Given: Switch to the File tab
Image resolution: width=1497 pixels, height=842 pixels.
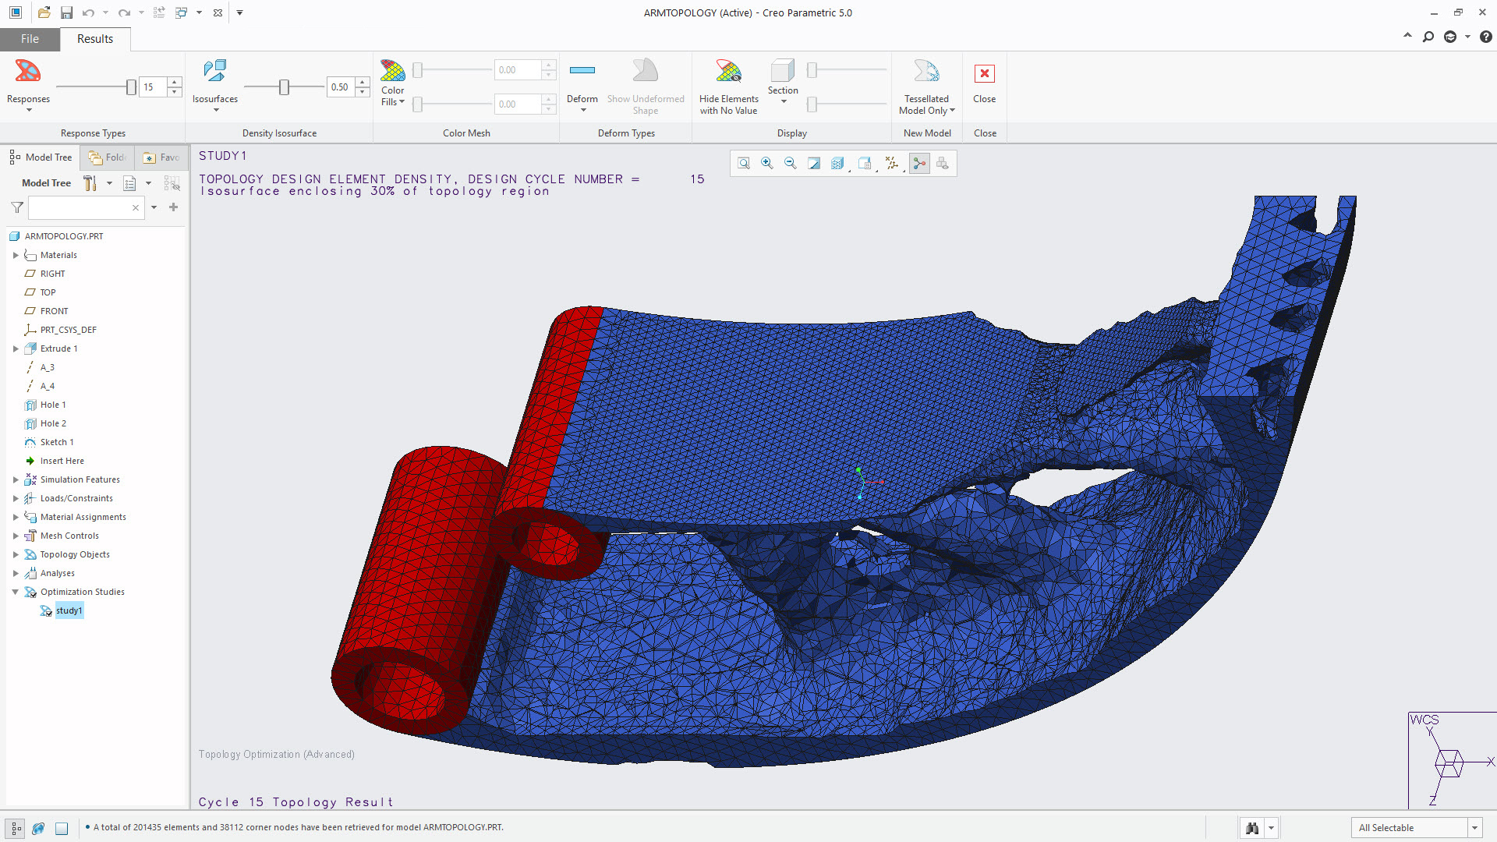Looking at the screenshot, I should (x=30, y=38).
